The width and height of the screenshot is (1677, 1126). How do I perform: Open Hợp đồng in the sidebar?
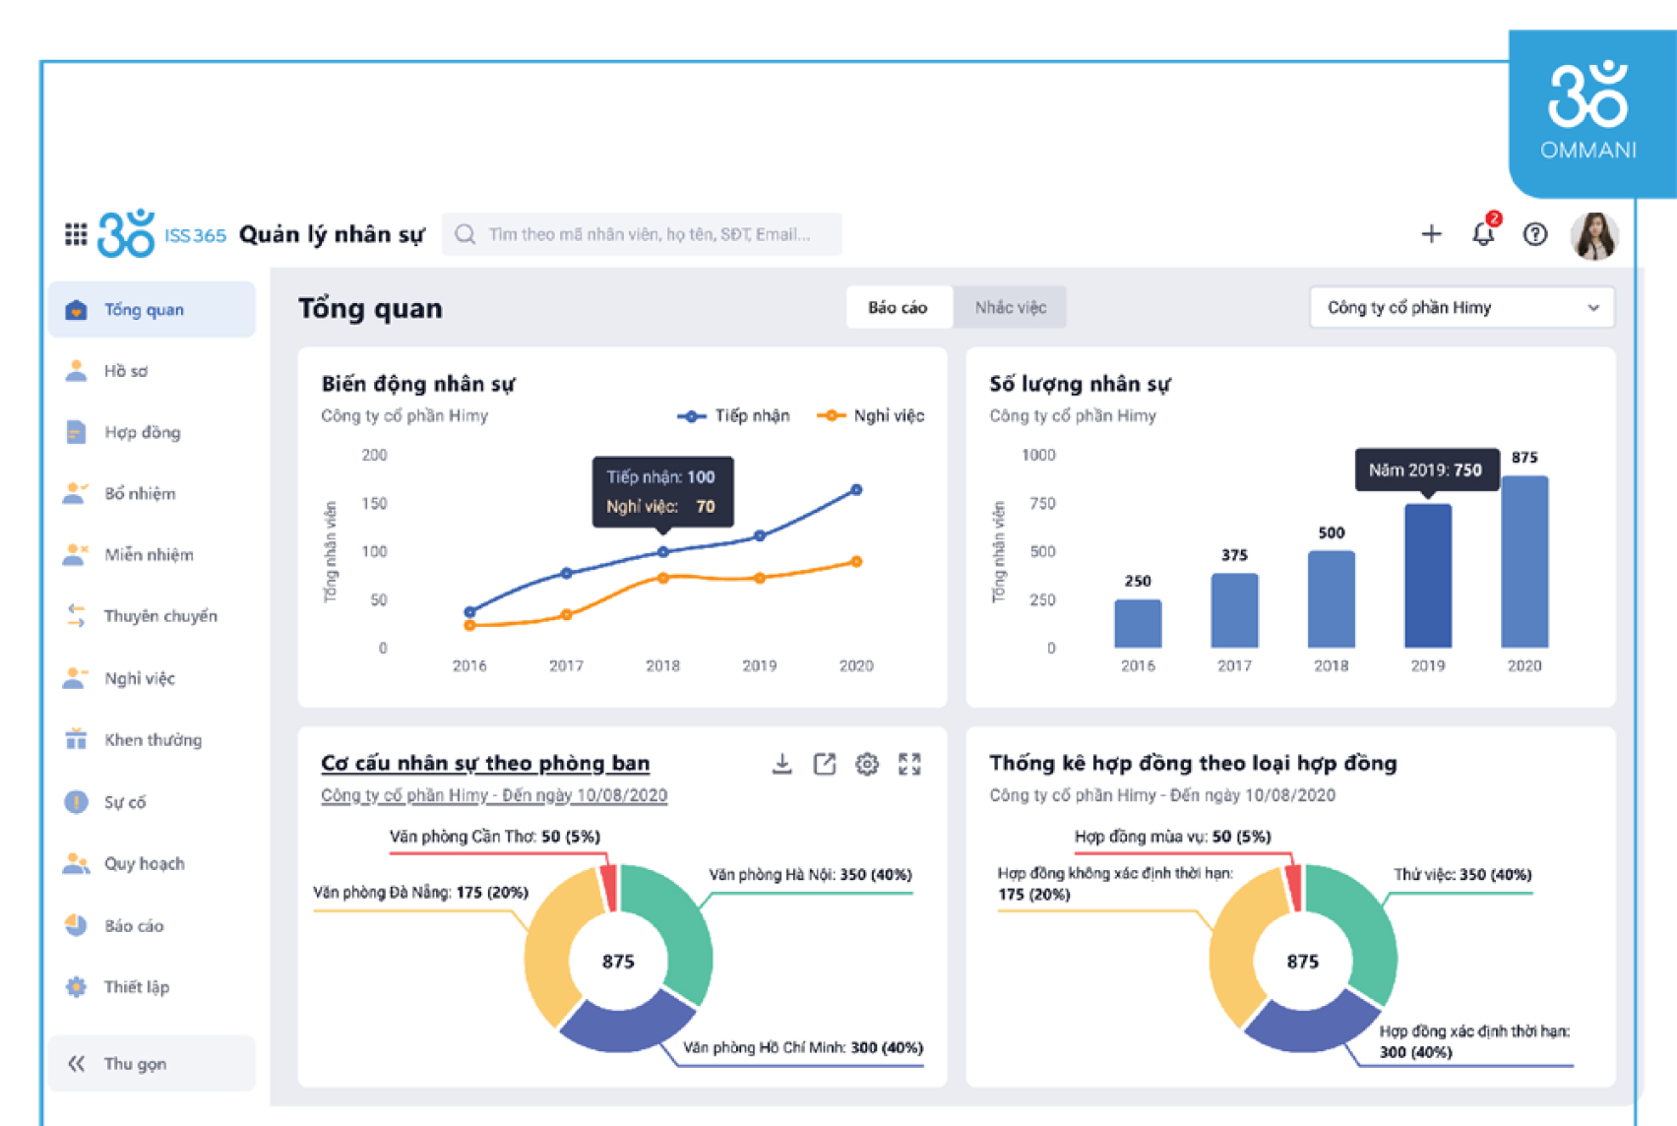point(143,432)
